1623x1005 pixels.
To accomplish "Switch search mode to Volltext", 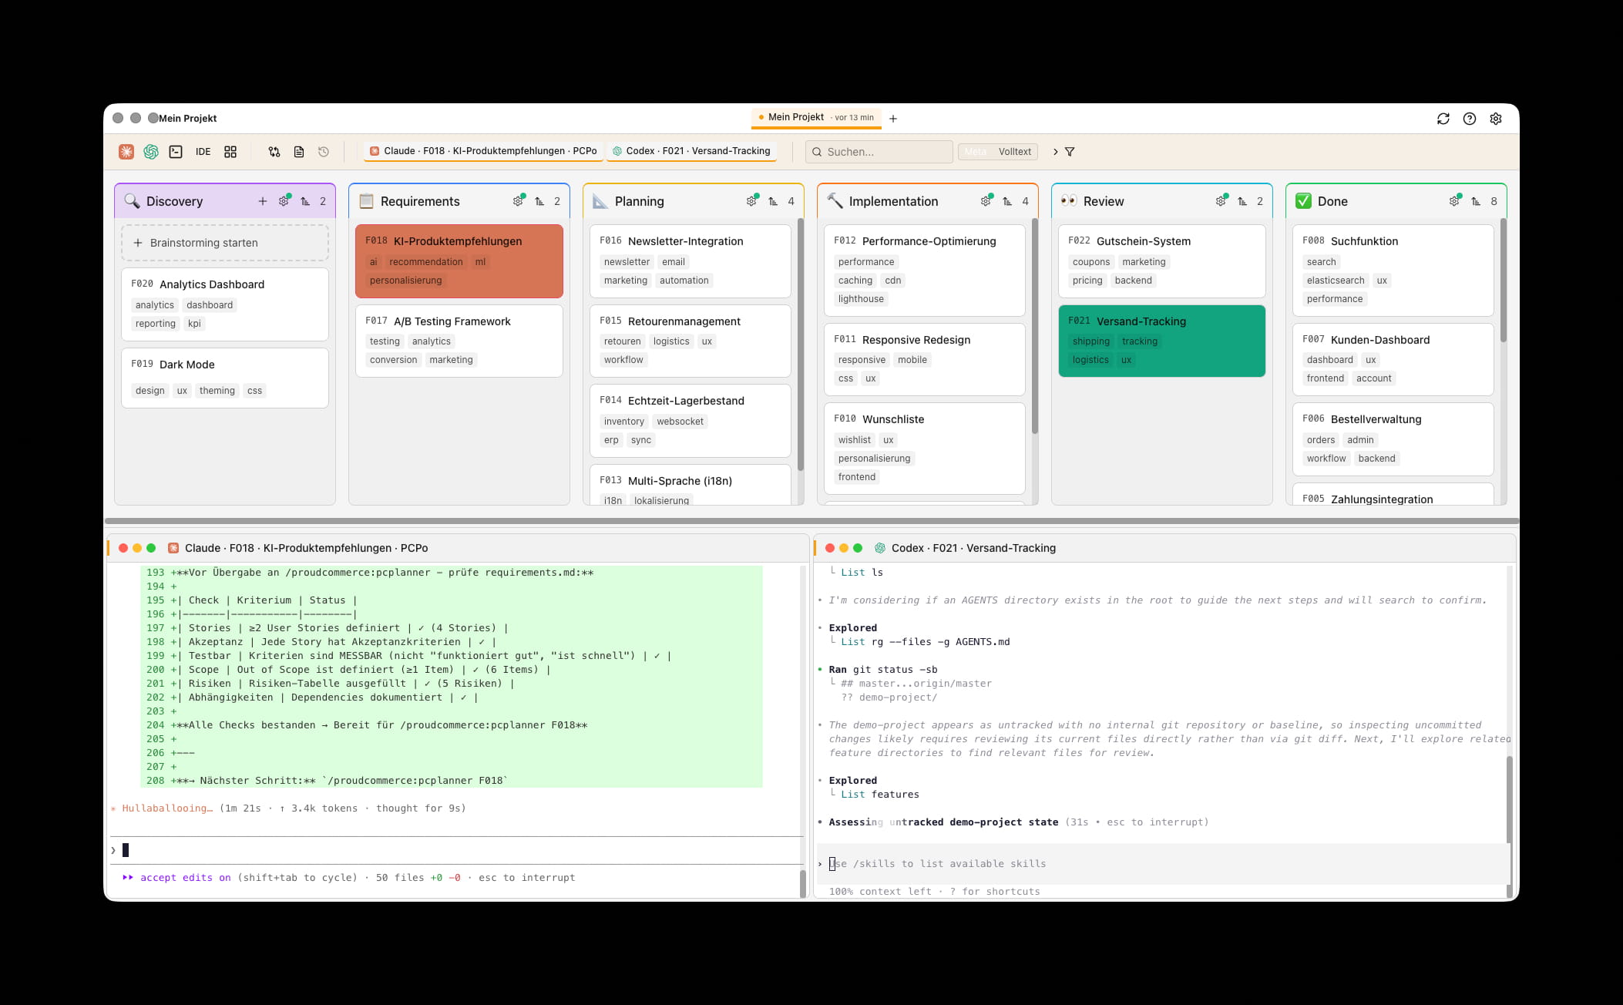I will 1014,152.
